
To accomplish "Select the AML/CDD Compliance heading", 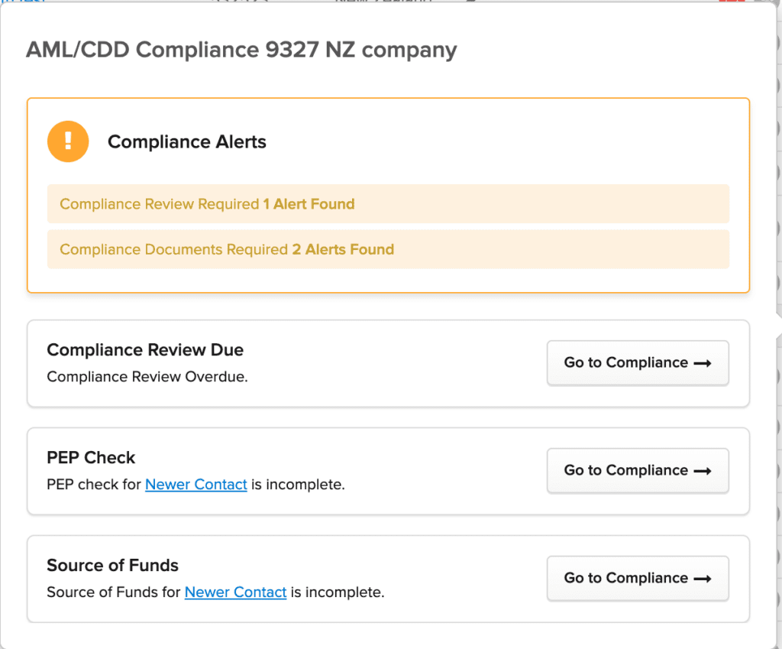I will click(241, 49).
